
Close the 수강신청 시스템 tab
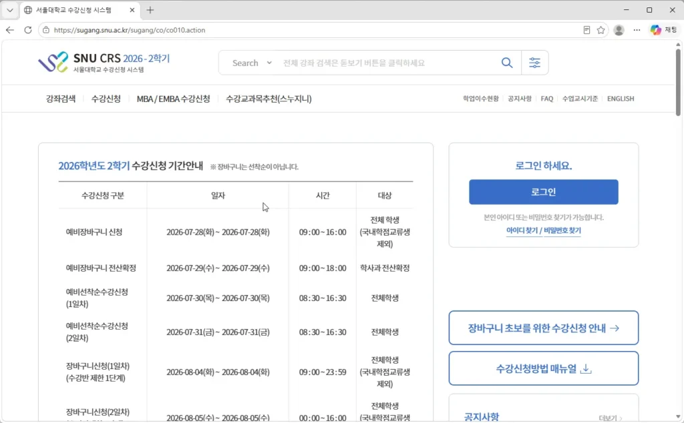[132, 10]
